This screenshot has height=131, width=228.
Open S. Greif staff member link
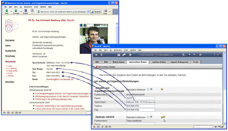click(x=9, y=66)
